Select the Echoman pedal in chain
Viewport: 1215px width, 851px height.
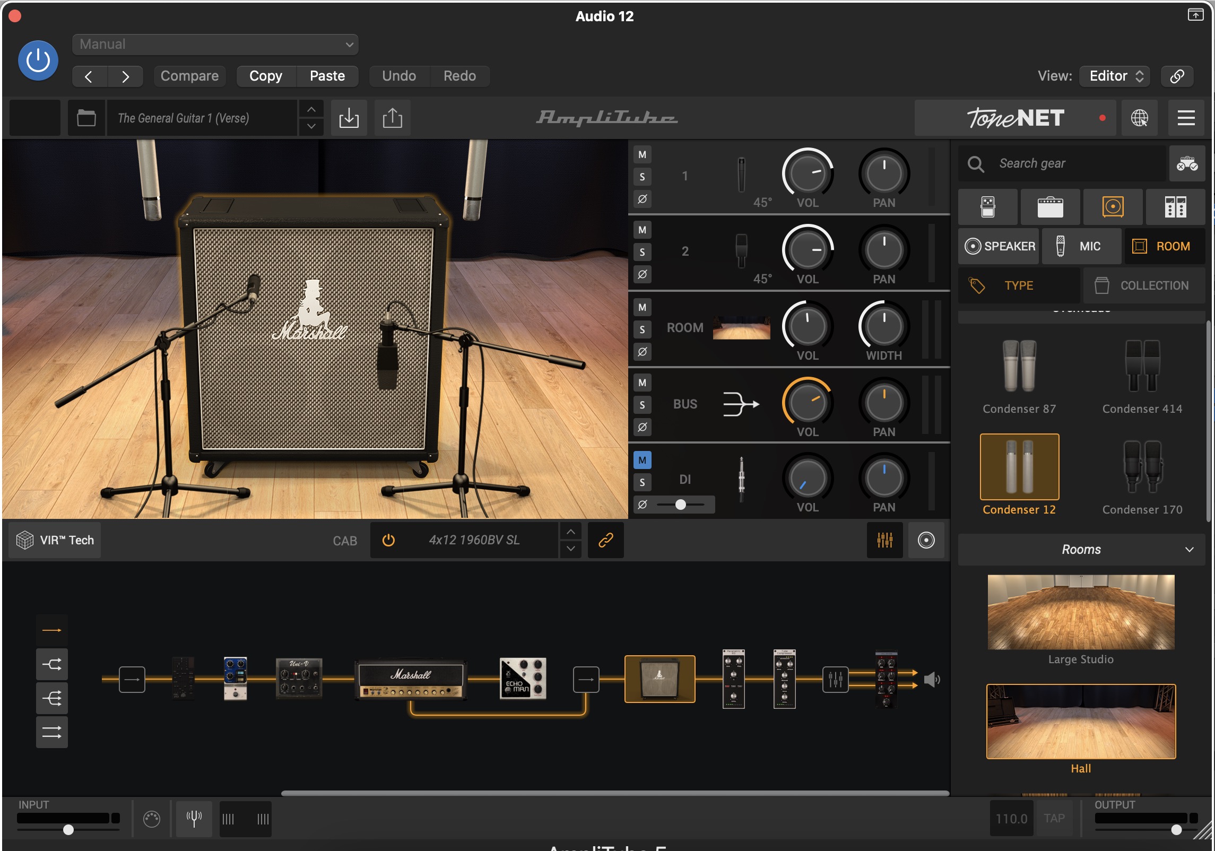click(522, 679)
